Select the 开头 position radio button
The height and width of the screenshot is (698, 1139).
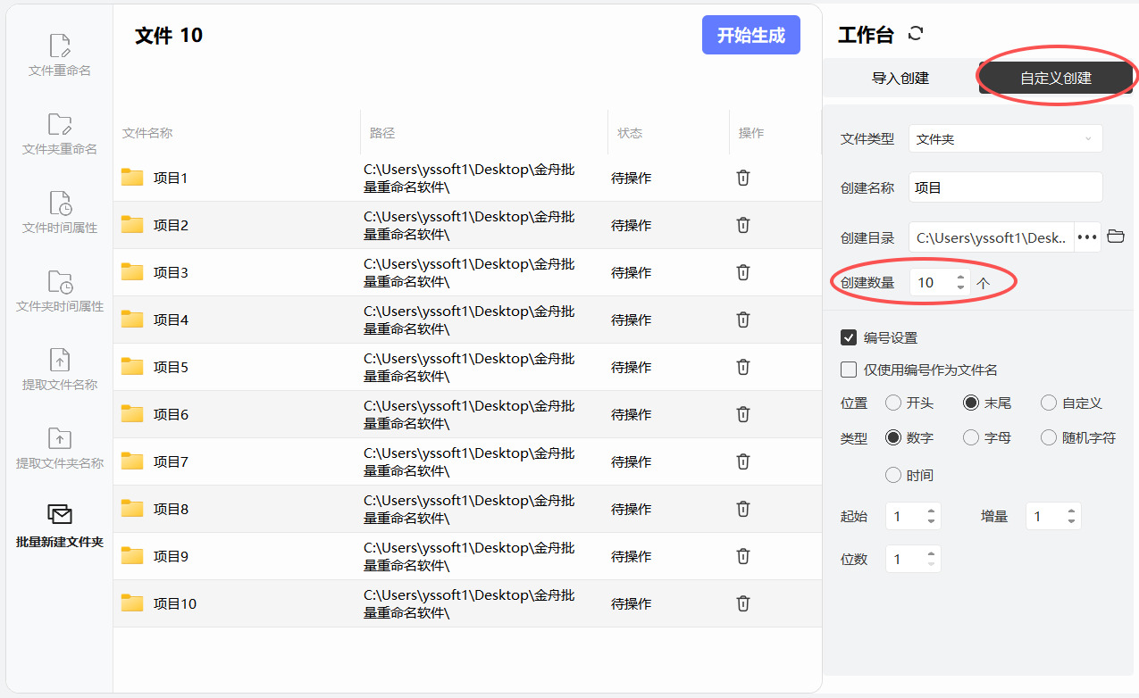click(x=893, y=403)
